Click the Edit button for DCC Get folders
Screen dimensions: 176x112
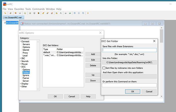point(93,60)
